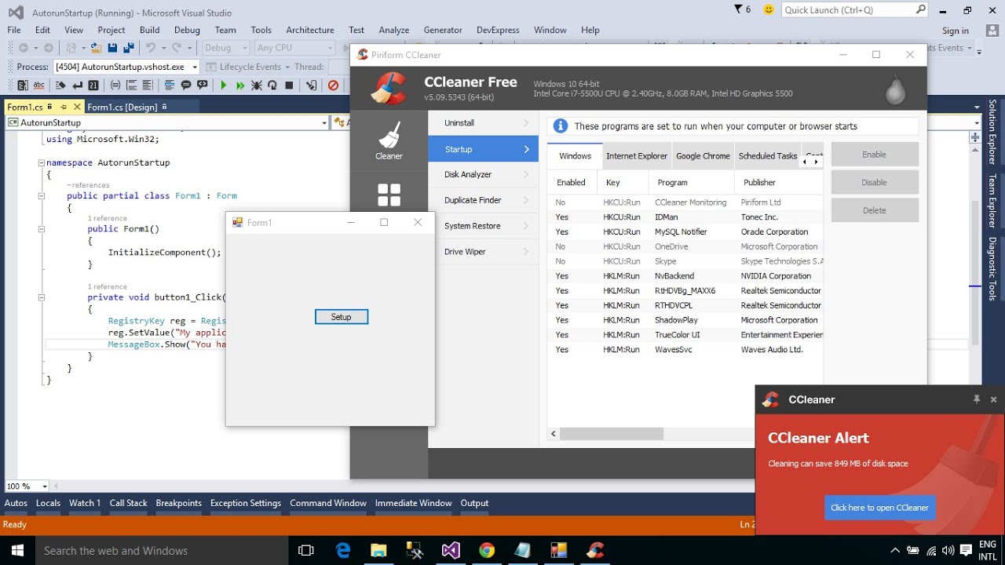Screen dimensions: 1005x565
Task: Stop debugging with the black square icon
Action: pos(289,86)
